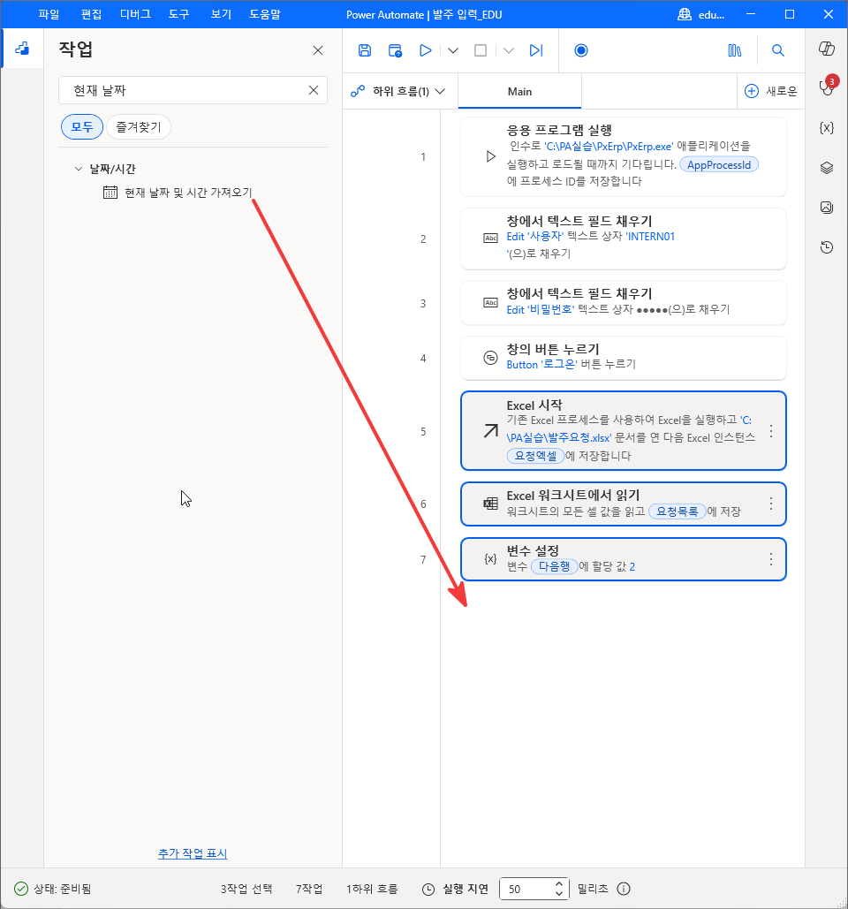Click the Save flow icon
Viewport: 848px width, 909px height.
(x=365, y=50)
